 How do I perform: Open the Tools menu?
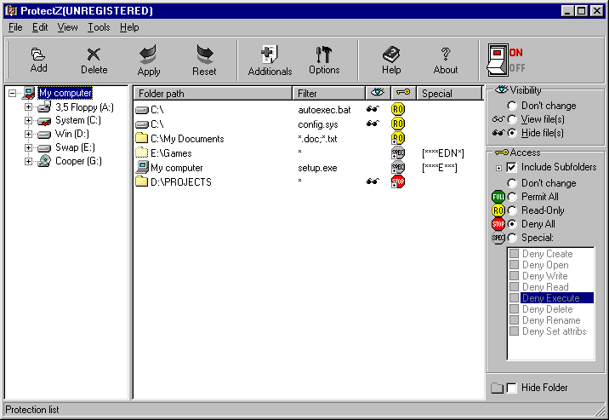point(99,27)
